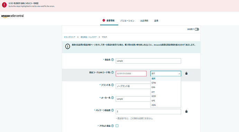Image resolution: width=239 pixels, height=132 pixels.
Task: Click the product code input with red border
Action: pos(131,74)
